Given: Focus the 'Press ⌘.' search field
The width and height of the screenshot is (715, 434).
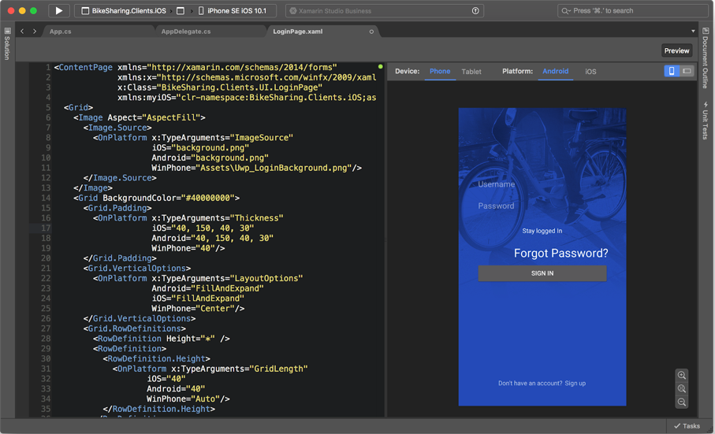Looking at the screenshot, I should coord(632,10).
